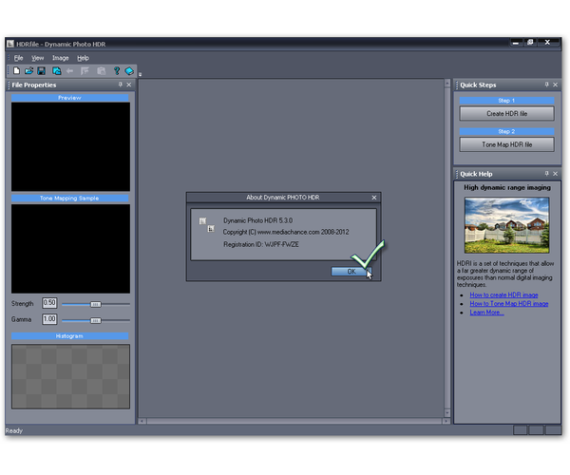Close the Quick Steps panel

coord(555,85)
